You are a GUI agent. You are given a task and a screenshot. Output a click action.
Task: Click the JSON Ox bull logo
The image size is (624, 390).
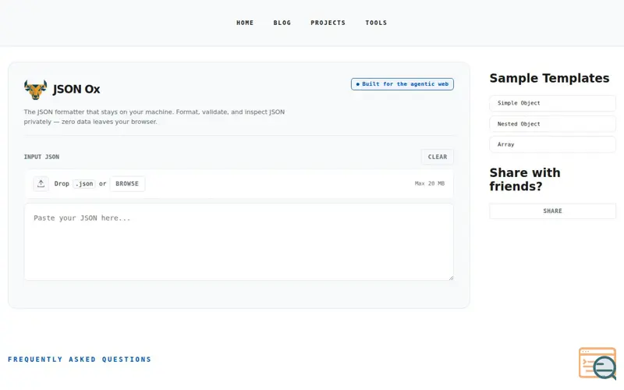35,89
